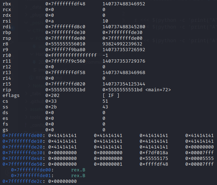Click the 0xf7df018a memory value
The image size is (217, 185).
(154, 152)
